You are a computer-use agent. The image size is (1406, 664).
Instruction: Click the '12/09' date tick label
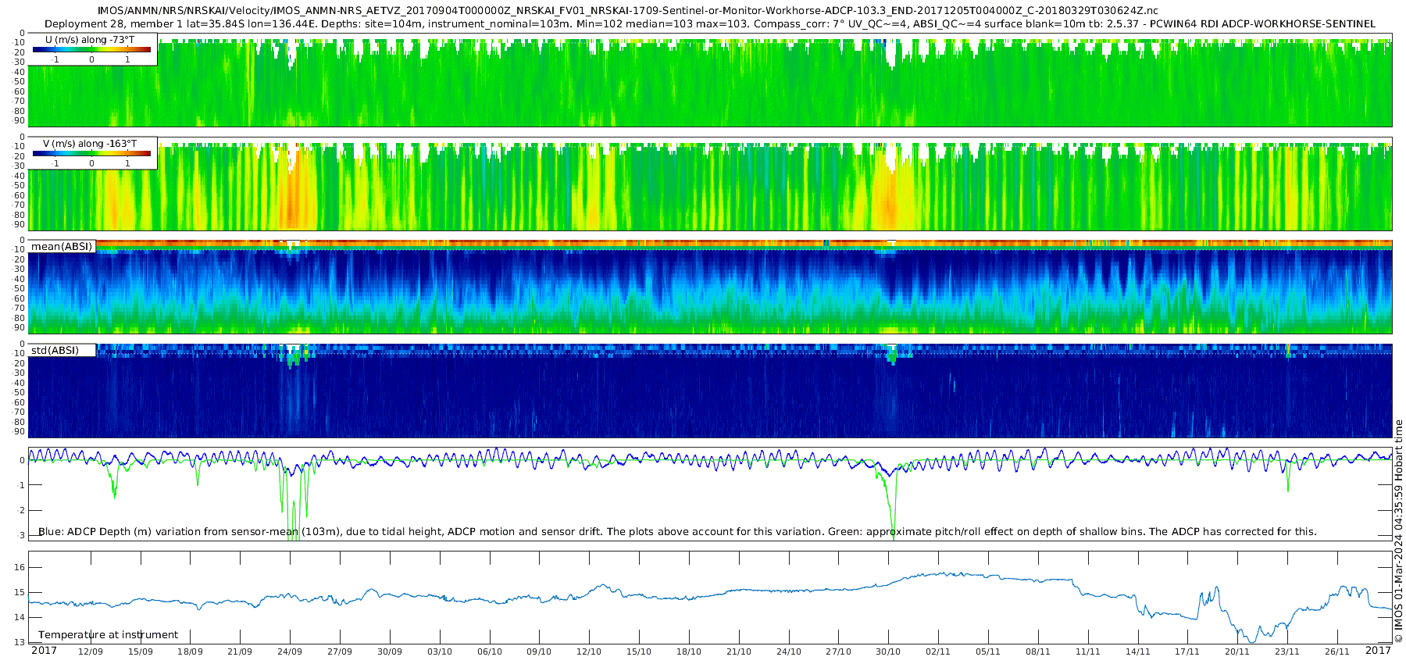click(x=91, y=652)
